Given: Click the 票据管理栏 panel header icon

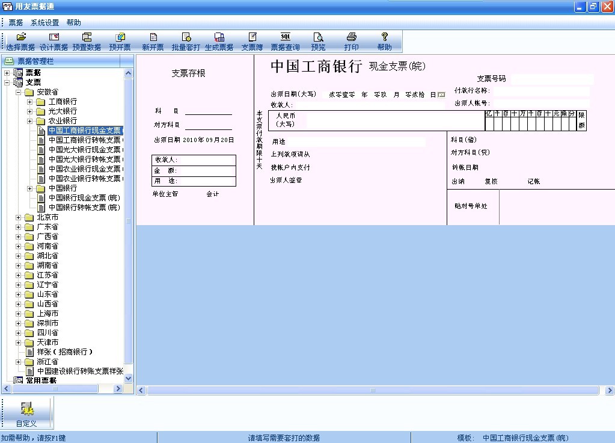Looking at the screenshot, I should point(9,61).
